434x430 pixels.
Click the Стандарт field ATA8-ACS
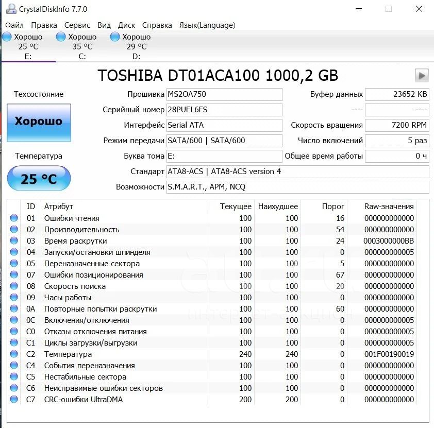[298, 171]
